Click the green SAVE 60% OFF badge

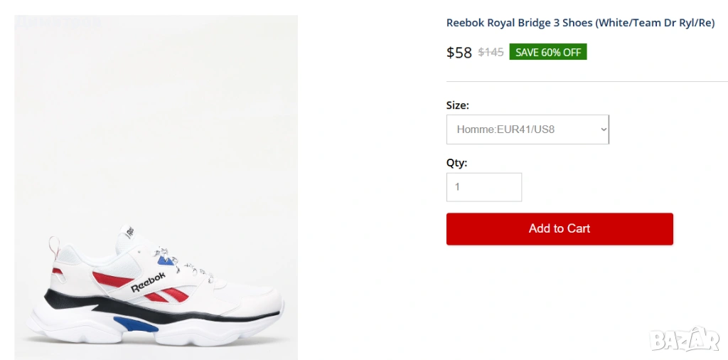click(x=547, y=52)
